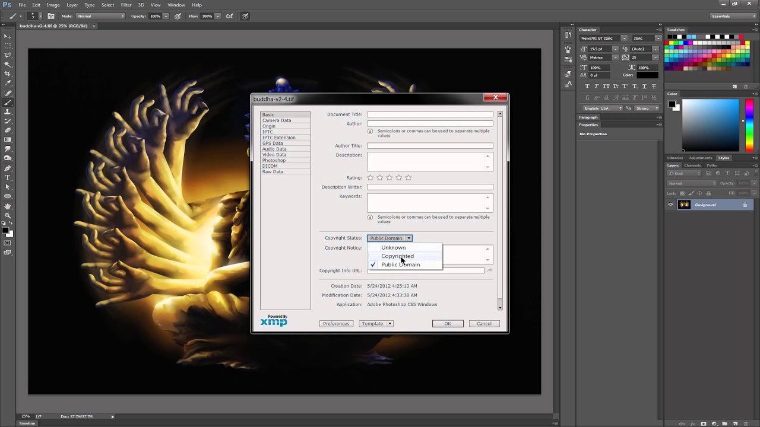Open Opacity slider dropdown in options bar
This screenshot has height=427, width=760.
(x=166, y=16)
